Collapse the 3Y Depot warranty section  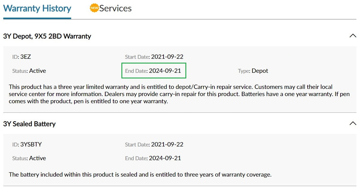coord(353,36)
